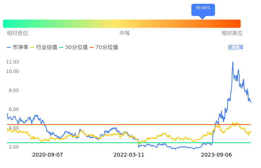The width and height of the screenshot is (261, 168).
Task: Disable the 70分位值 legend entry
Action: (103, 48)
